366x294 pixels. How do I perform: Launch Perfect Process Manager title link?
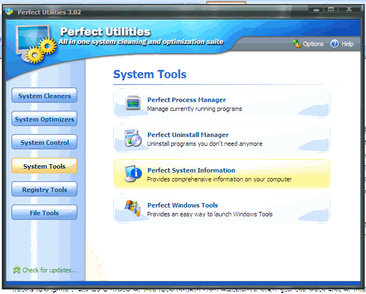[186, 100]
